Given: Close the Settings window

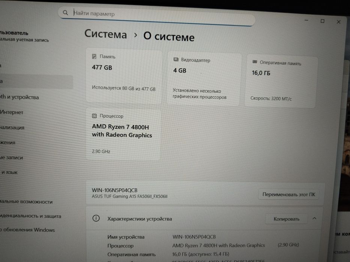Looking at the screenshot, I should [338, 22].
